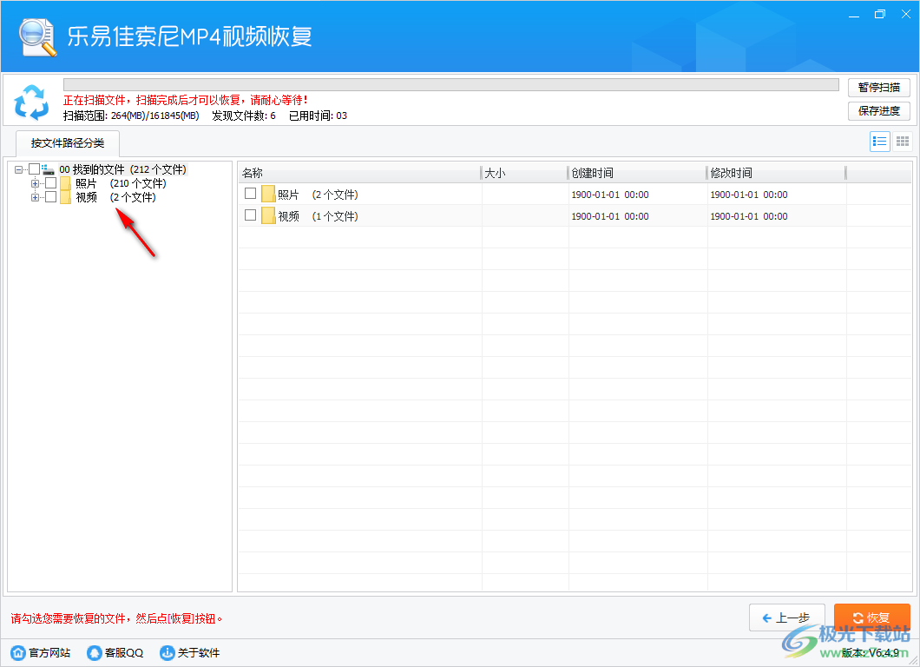The width and height of the screenshot is (920, 667).
Task: Click the scan progress bar
Action: pyautogui.click(x=451, y=84)
